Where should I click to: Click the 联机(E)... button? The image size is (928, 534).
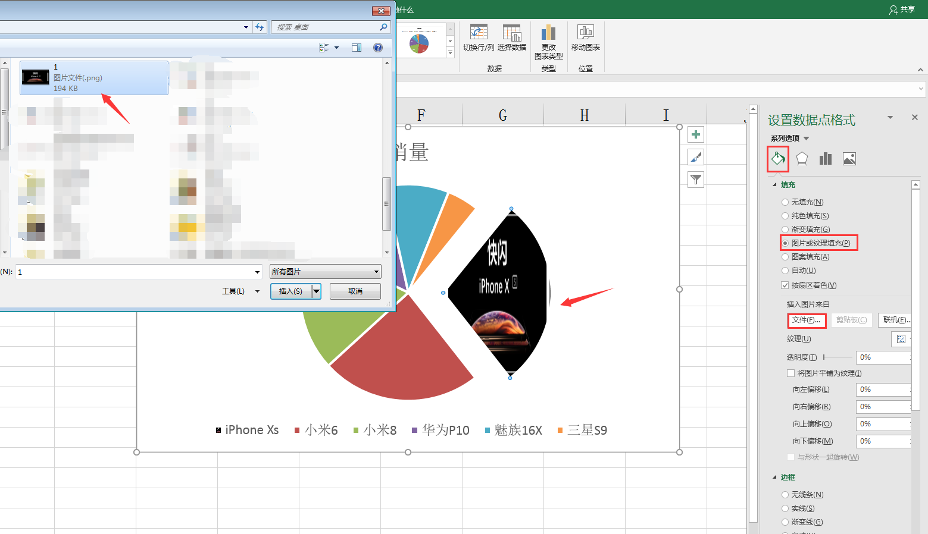click(x=895, y=321)
